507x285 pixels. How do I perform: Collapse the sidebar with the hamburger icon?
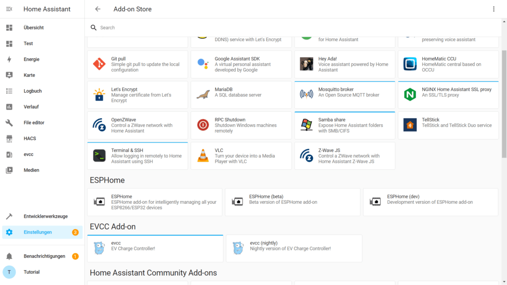tap(10, 9)
